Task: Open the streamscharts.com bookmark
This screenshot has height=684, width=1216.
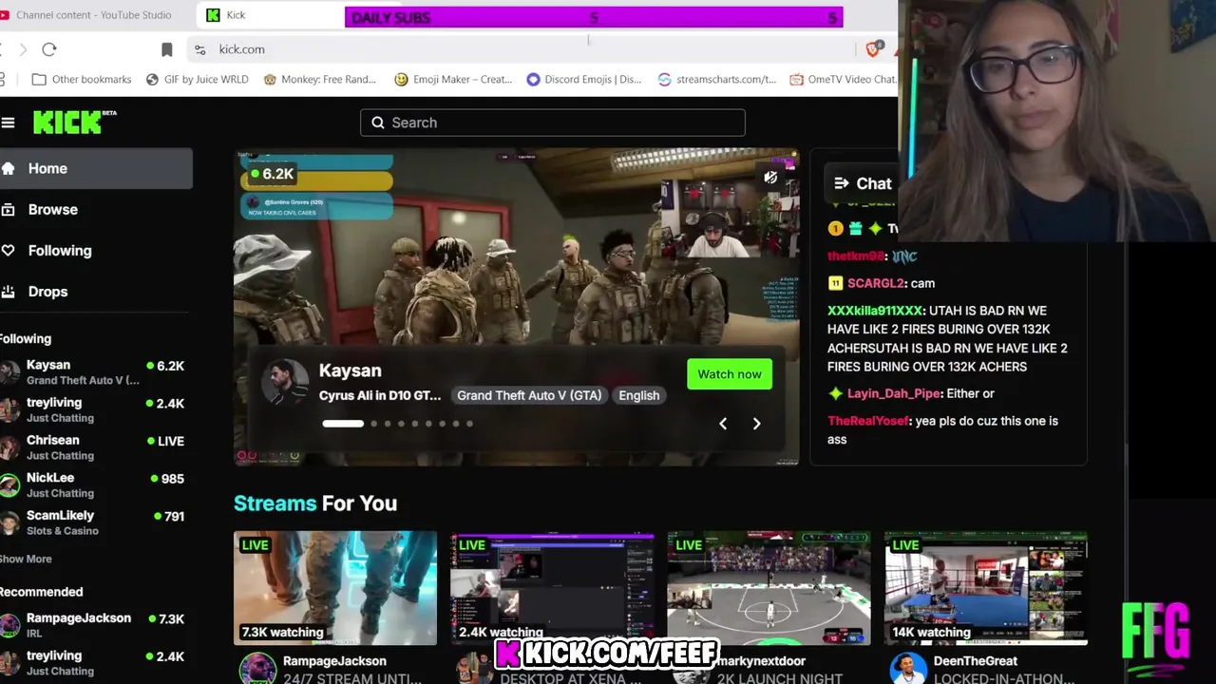Action: coord(717,80)
